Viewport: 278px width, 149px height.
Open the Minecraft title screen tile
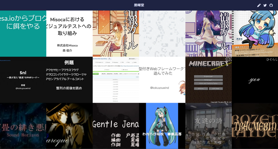208,80
